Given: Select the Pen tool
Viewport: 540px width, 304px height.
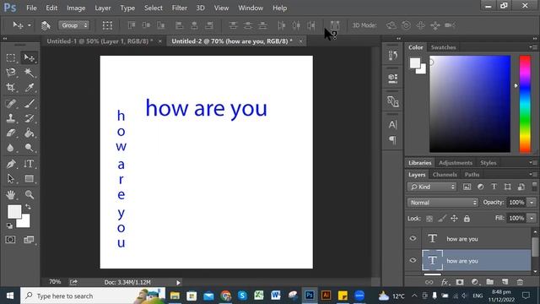Looking at the screenshot, I should pyautogui.click(x=11, y=164).
